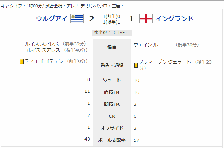Click the 直接FK stat label
Image resolution: width=224 pixels, height=148 pixels.
click(112, 92)
